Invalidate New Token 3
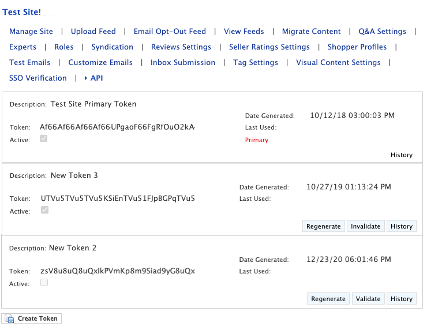Image resolution: width=427 pixels, height=327 pixels. coord(366,226)
